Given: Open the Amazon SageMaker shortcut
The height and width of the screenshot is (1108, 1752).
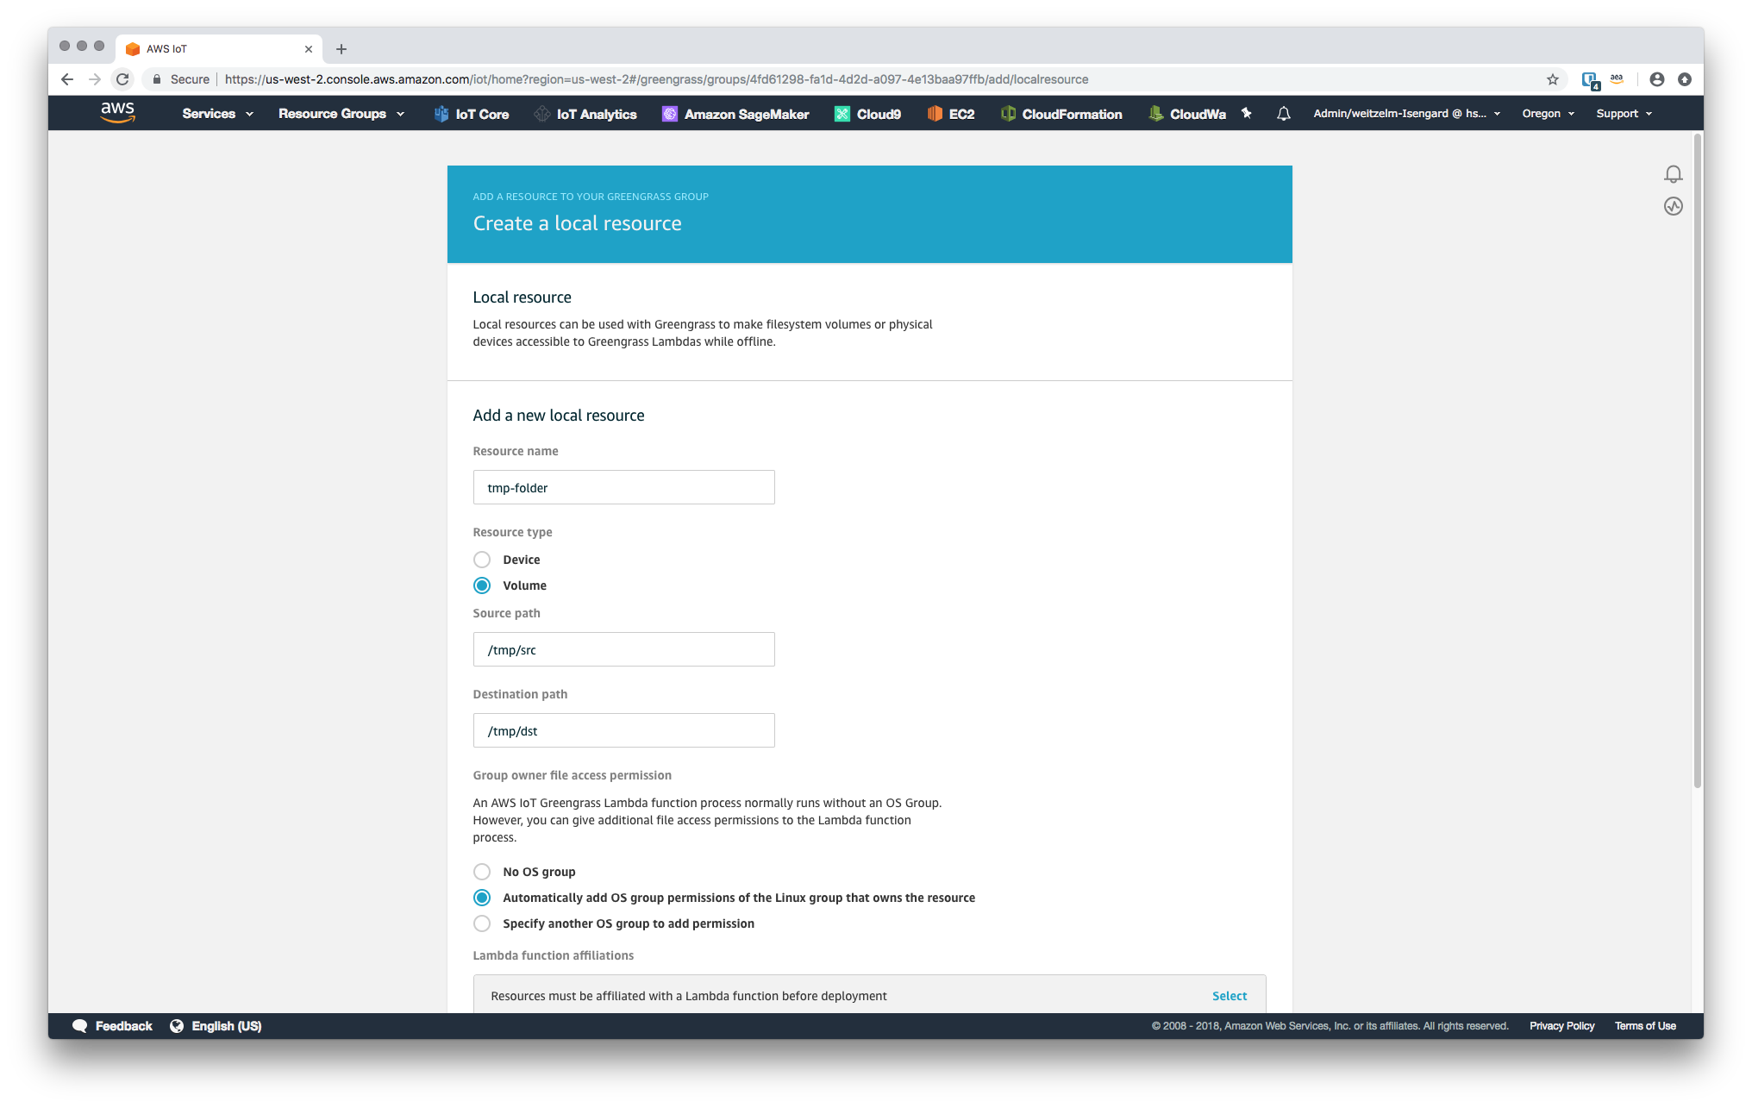Looking at the screenshot, I should pos(735,114).
